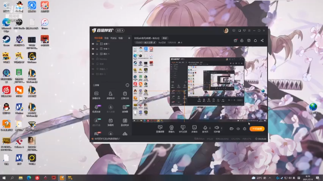Start phone screen casting source
The image size is (323, 181).
(183, 129)
